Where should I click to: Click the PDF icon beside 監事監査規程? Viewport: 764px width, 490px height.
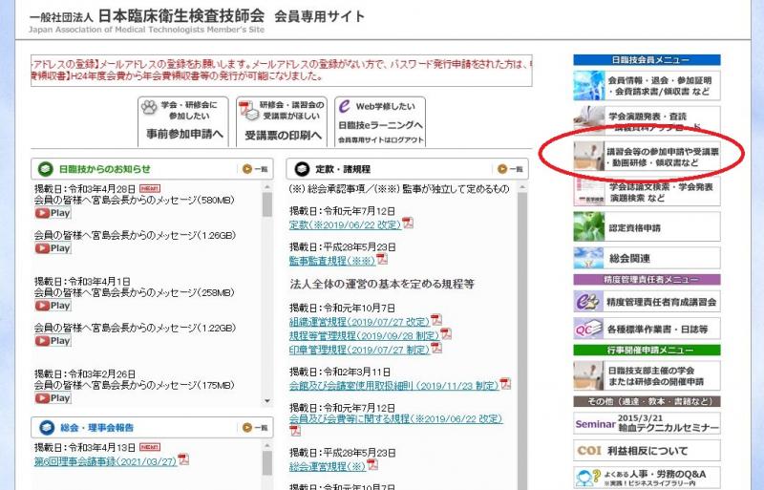coord(382,259)
